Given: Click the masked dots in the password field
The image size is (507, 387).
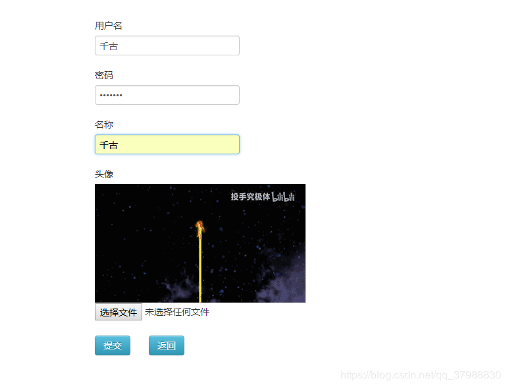Looking at the screenshot, I should click(111, 95).
